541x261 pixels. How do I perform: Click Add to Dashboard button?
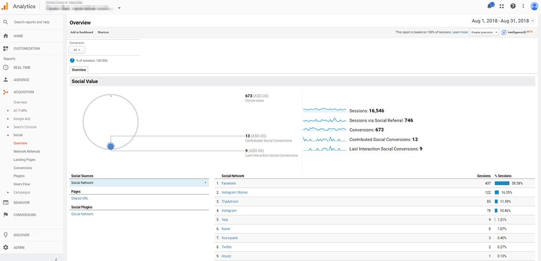[82, 32]
